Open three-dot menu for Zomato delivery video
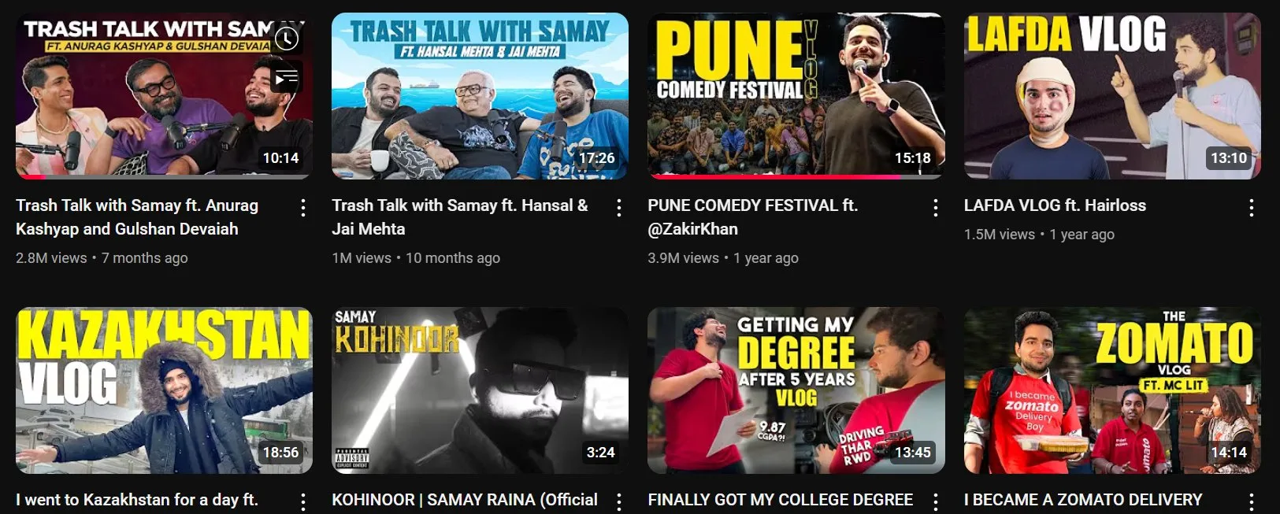 [1251, 501]
